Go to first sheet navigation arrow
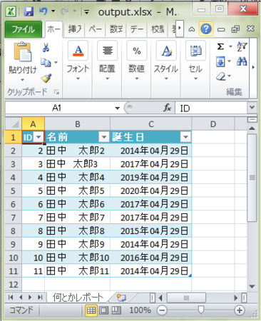Screen dimensions: 261x321 (11, 297)
